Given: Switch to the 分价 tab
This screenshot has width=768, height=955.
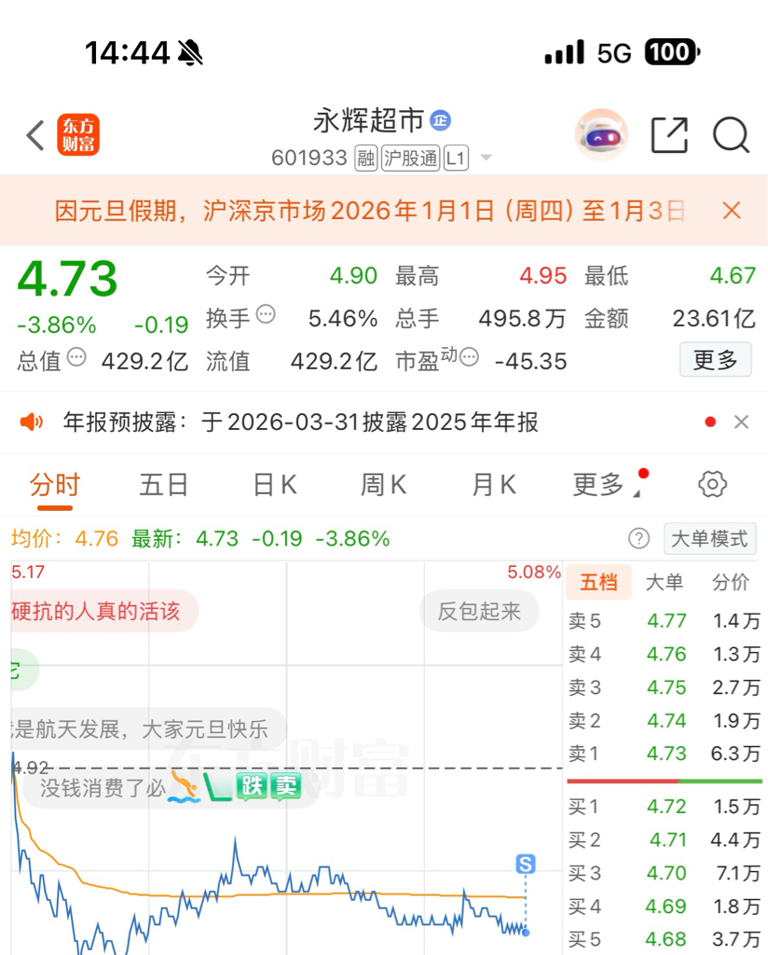Looking at the screenshot, I should point(731,582).
